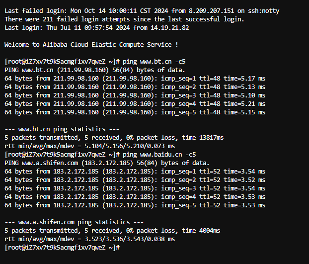Click the bt.cn reply line with icmp_seq=3
This screenshot has height=264, width=309.
tap(135, 95)
